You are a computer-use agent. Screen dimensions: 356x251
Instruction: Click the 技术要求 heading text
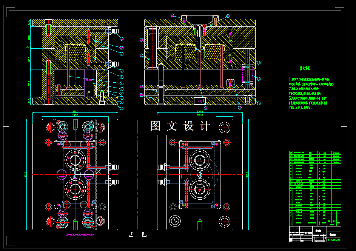pyautogui.click(x=305, y=68)
